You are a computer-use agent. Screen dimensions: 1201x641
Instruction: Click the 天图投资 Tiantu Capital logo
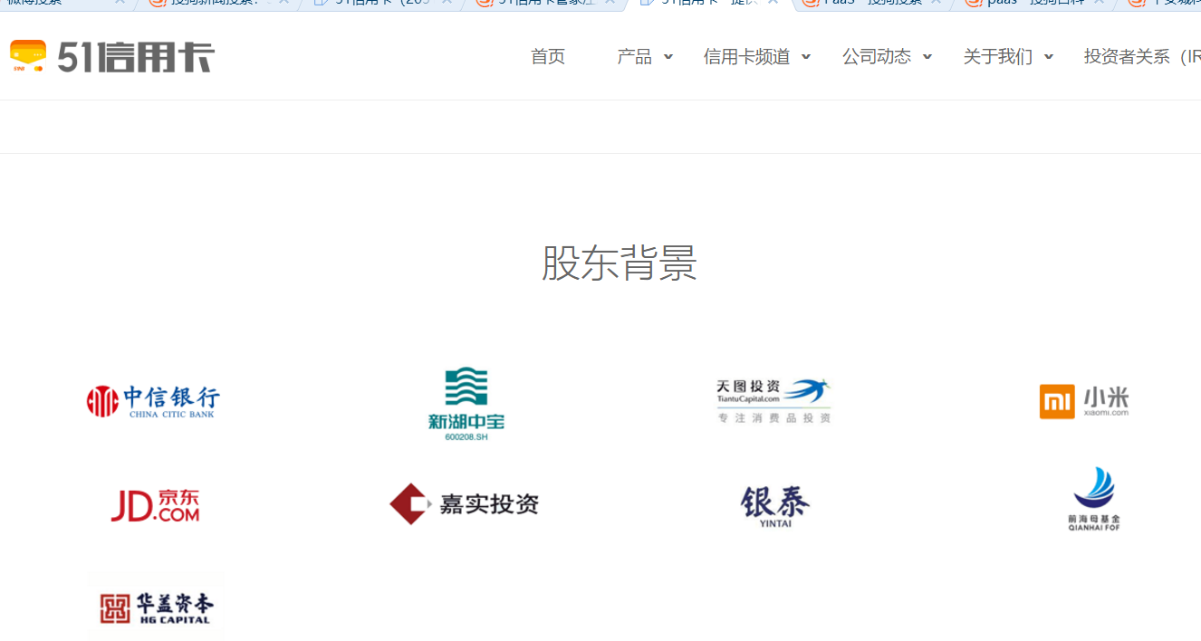point(773,401)
